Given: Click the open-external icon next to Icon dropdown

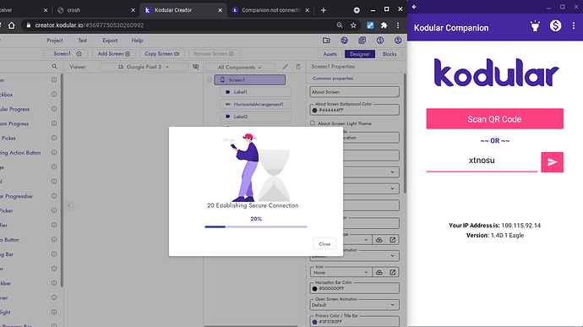Looking at the screenshot, I should 393,272.
